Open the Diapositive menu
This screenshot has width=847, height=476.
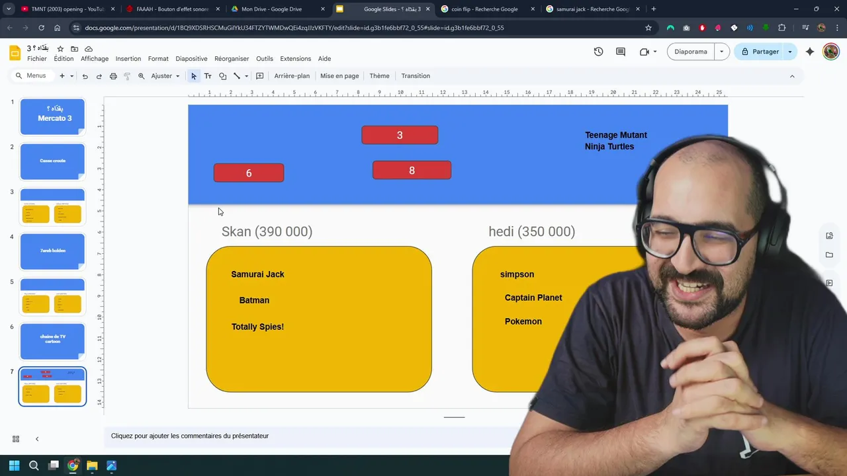(191, 59)
